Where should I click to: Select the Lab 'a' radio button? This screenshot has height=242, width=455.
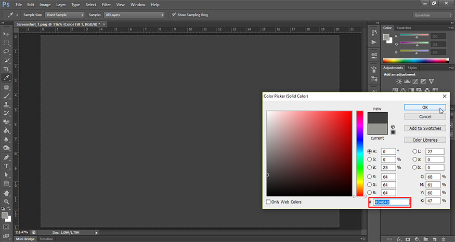(414, 159)
